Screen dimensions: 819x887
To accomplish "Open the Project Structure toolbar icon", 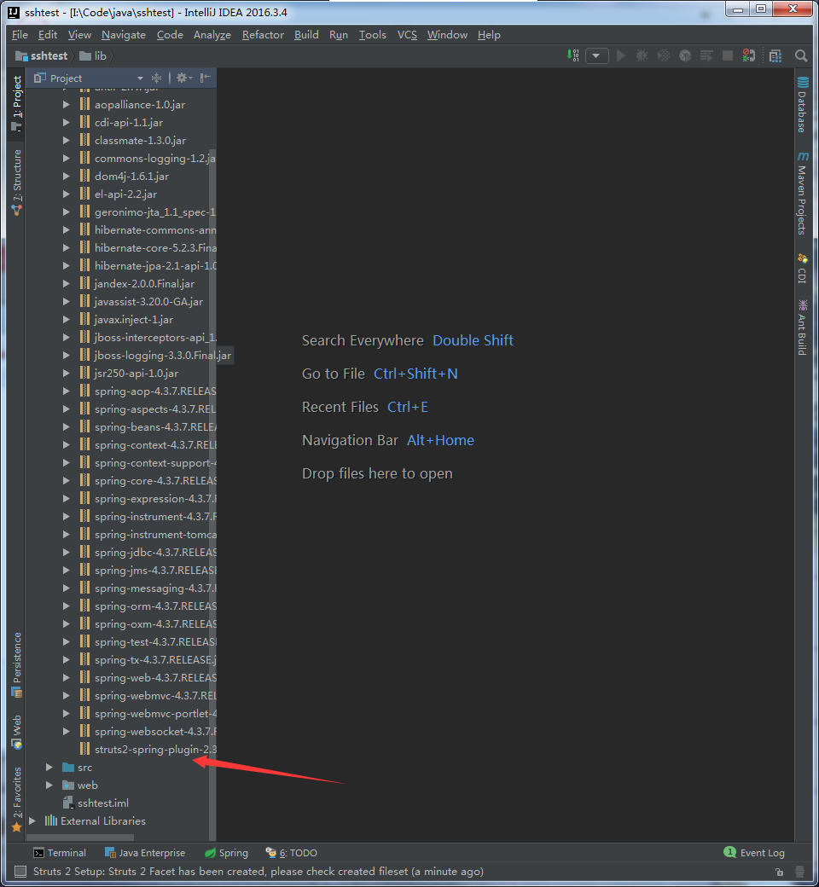I will click(x=775, y=55).
